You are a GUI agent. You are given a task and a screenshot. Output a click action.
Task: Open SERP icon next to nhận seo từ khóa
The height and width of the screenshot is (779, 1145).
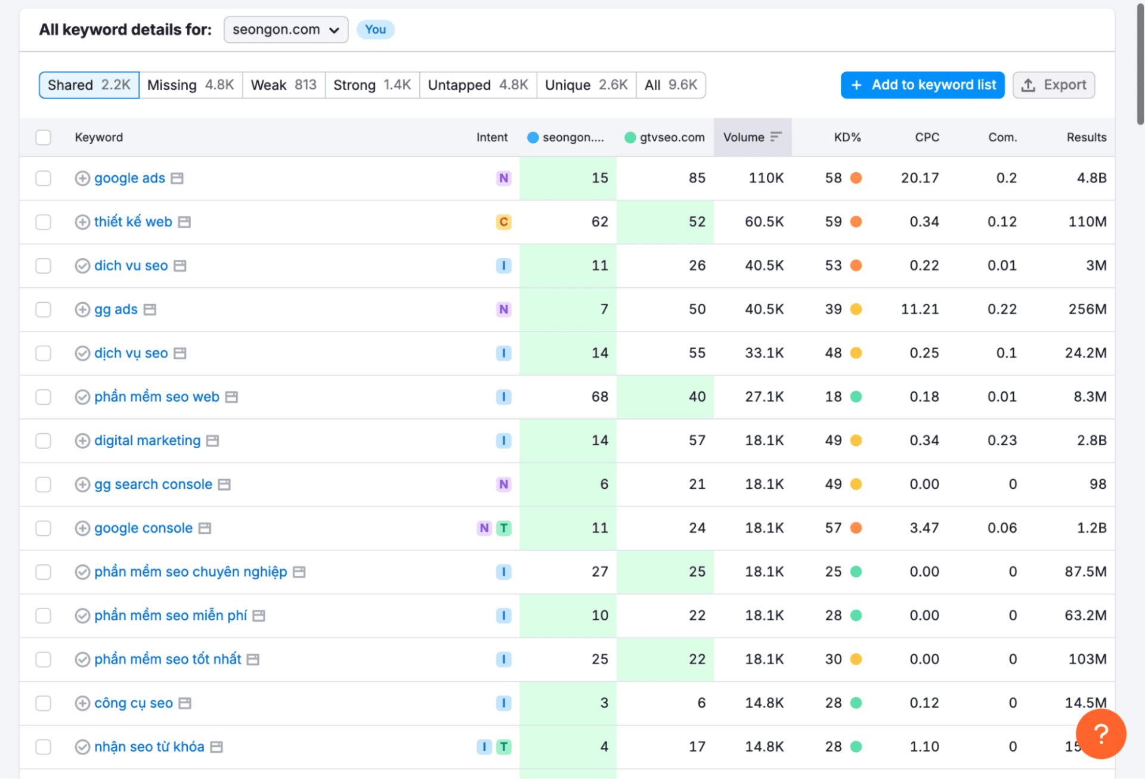217,747
